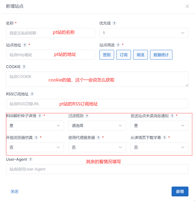Click help icon beside 过滤规则
The height and width of the screenshot is (201, 195).
coord(87,116)
